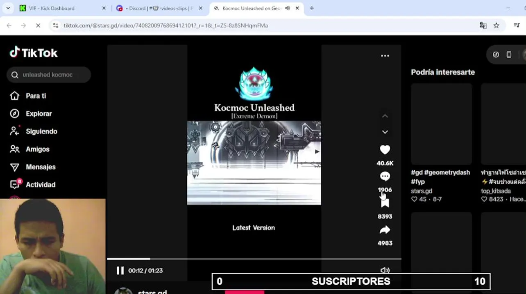Bookmark this page with star icon
This screenshot has width=526, height=294.
tap(497, 25)
